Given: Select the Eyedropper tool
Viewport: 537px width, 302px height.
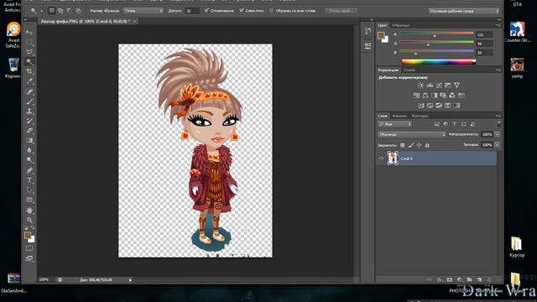Looking at the screenshot, I should [x=30, y=81].
